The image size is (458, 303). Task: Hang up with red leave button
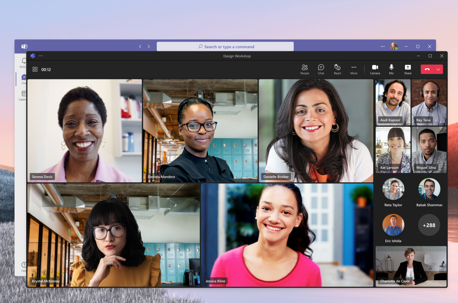coord(428,69)
